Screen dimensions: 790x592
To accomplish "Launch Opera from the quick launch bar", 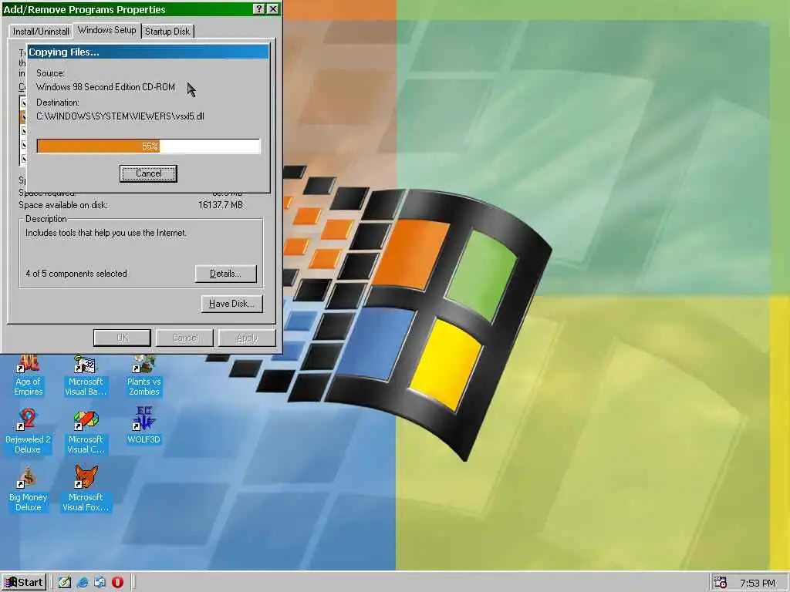I will [117, 583].
